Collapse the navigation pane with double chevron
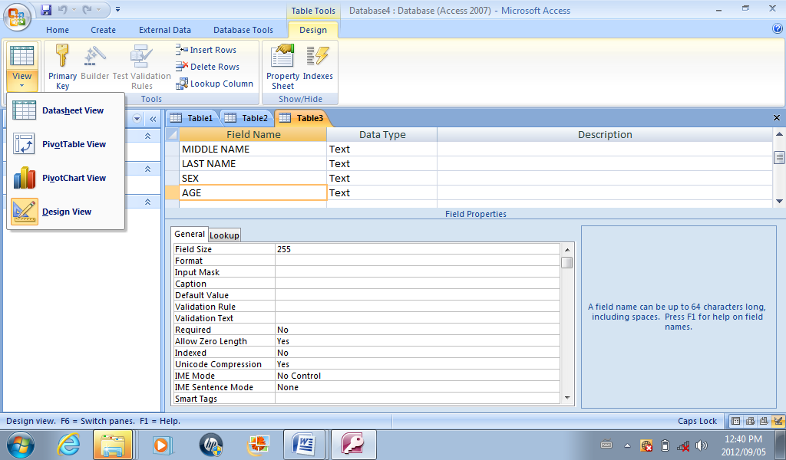Viewport: 786px width, 460px height. click(153, 119)
